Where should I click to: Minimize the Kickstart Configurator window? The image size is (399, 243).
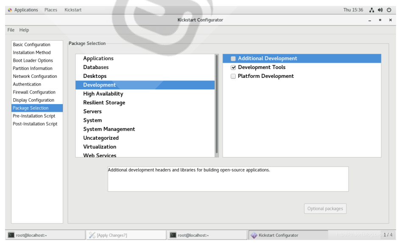[370, 20]
